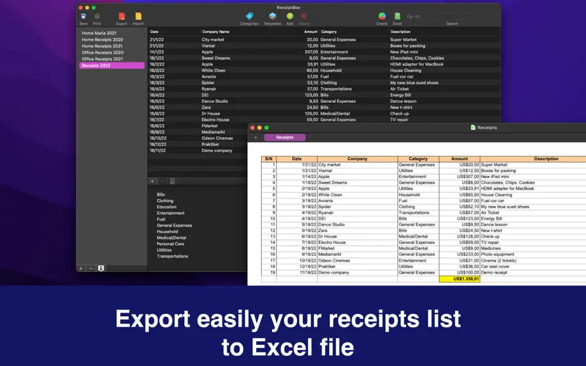Select the Transportations category in the bottom list
Screen dimensions: 586x366
(172, 256)
